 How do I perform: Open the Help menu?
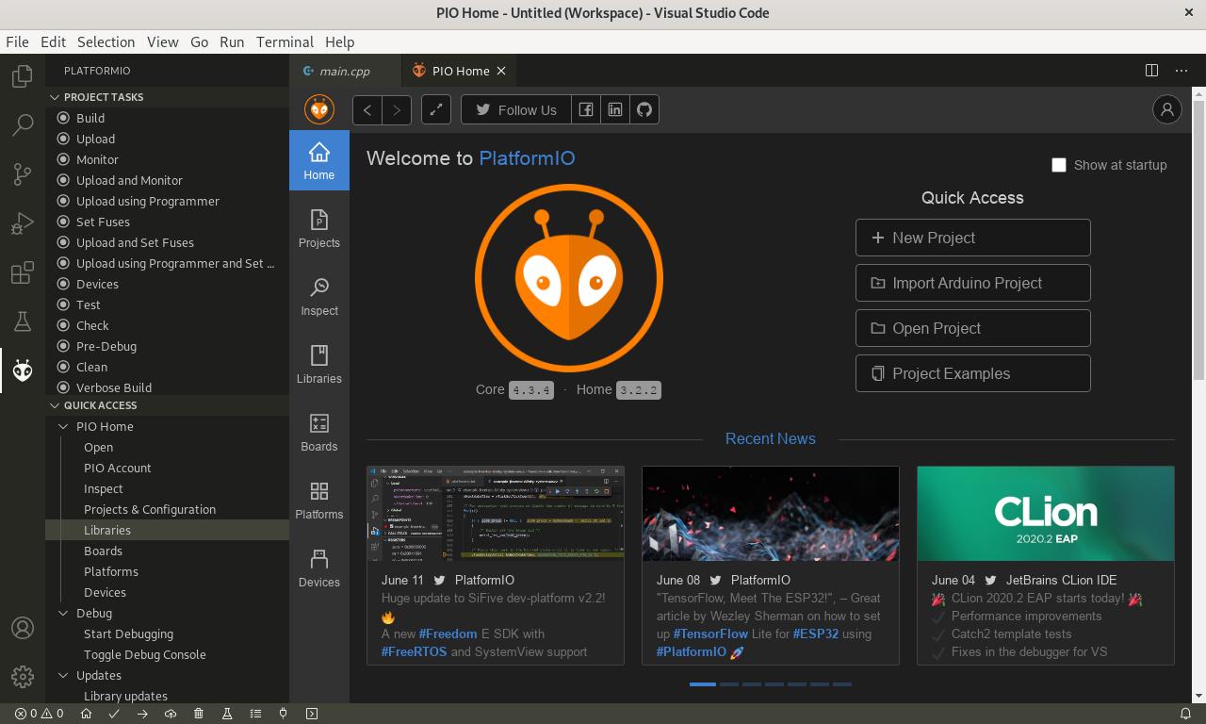[x=339, y=41]
